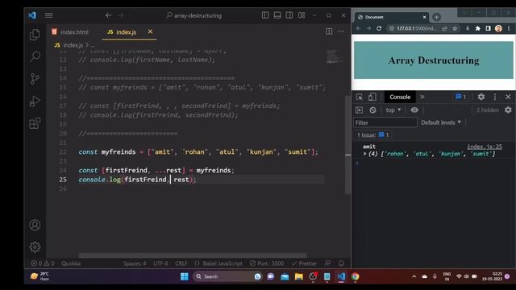
Task: Click the array-destructuring command center search
Action: coord(194,15)
